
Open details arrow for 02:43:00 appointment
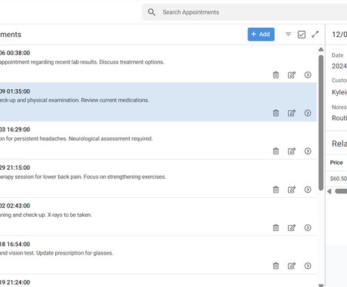click(x=308, y=227)
